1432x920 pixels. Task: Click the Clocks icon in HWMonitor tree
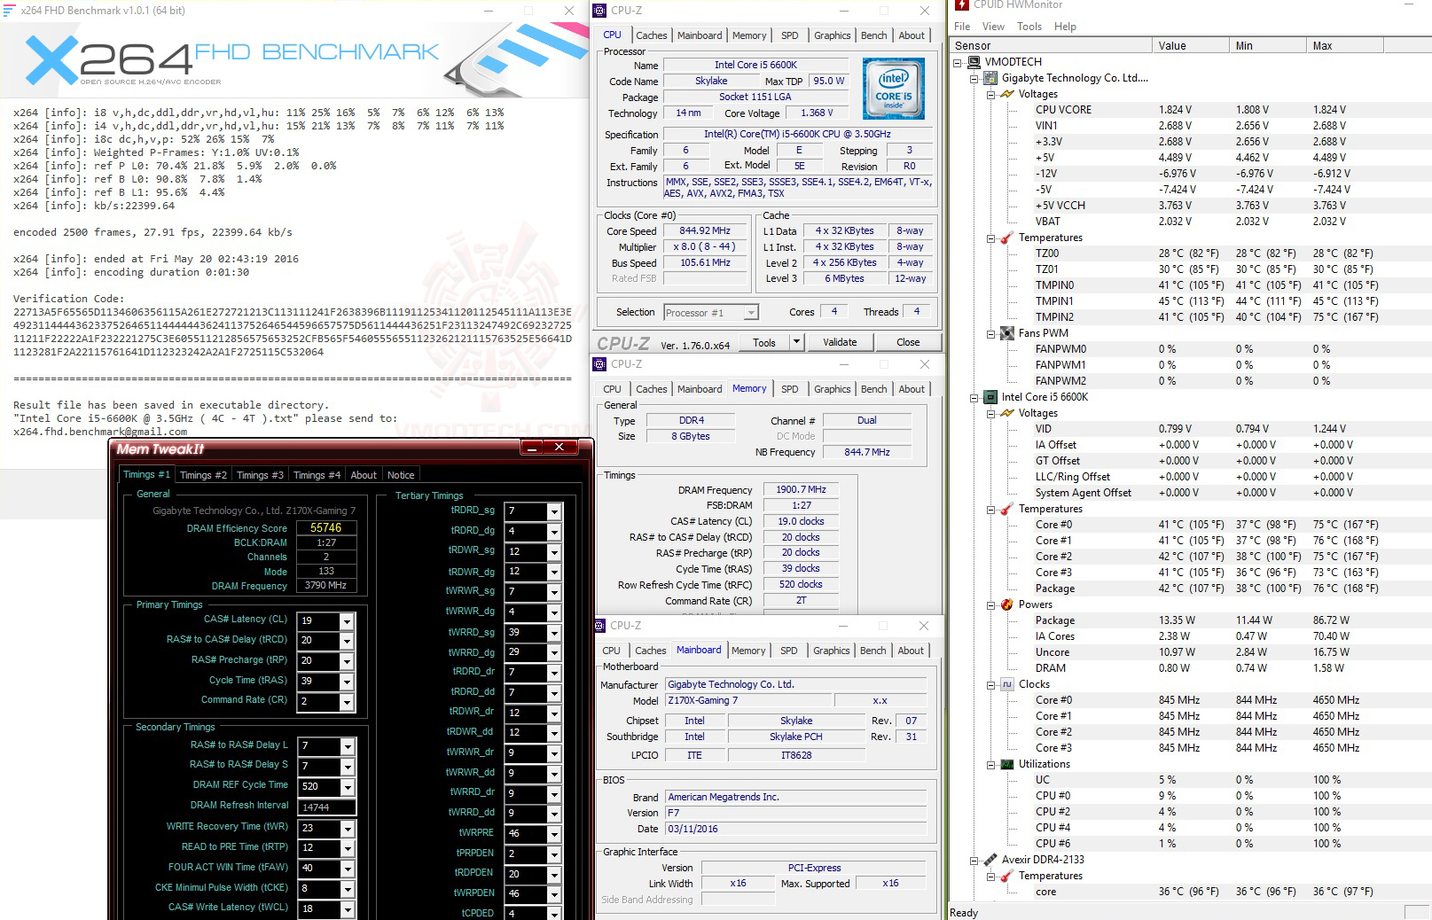(x=1007, y=684)
